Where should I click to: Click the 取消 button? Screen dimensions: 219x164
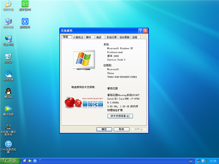(121, 129)
